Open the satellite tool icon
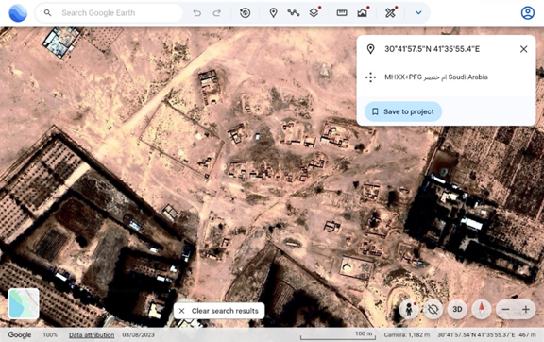The image size is (544, 342). 390,13
